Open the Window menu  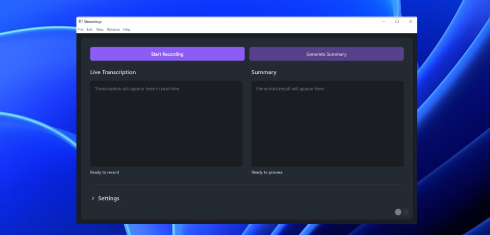click(113, 30)
